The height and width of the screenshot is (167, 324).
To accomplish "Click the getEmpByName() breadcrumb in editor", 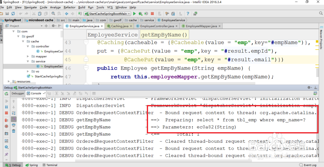I will click(165, 35).
